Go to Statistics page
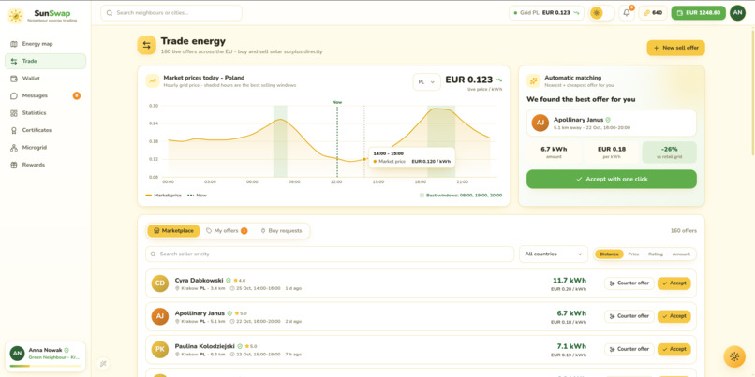 coord(45,113)
